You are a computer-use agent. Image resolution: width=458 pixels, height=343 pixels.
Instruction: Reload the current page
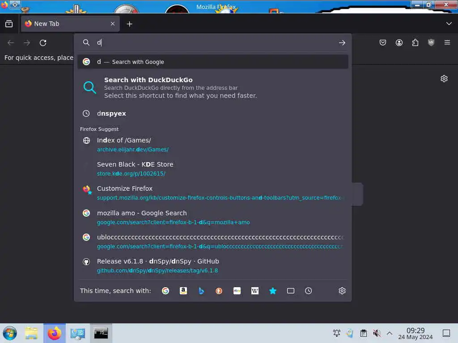[x=43, y=43]
